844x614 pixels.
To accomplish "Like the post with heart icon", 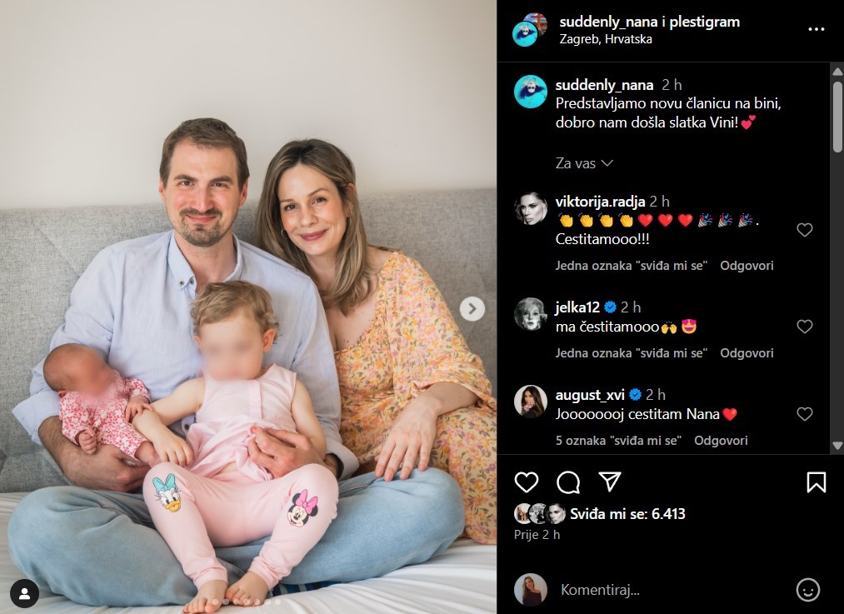I will click(526, 482).
